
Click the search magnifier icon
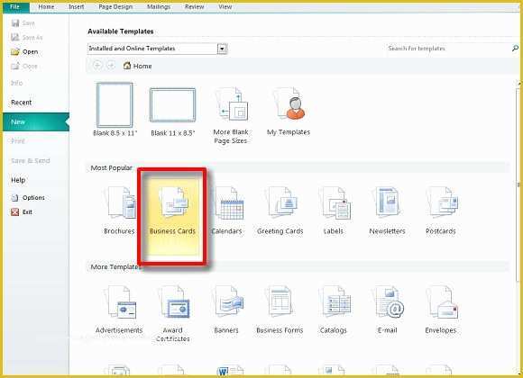point(515,49)
